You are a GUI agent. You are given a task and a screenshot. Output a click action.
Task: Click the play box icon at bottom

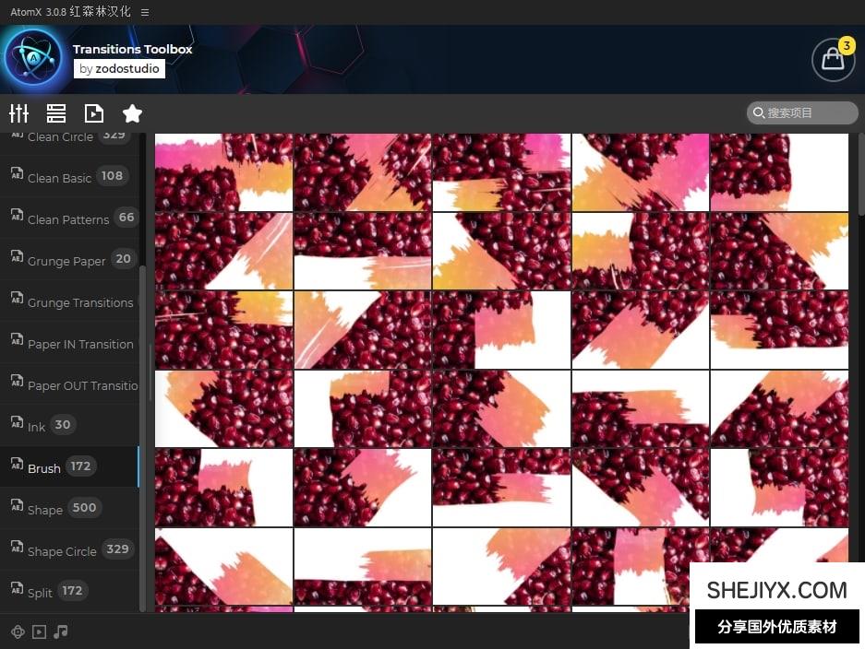pyautogui.click(x=39, y=631)
